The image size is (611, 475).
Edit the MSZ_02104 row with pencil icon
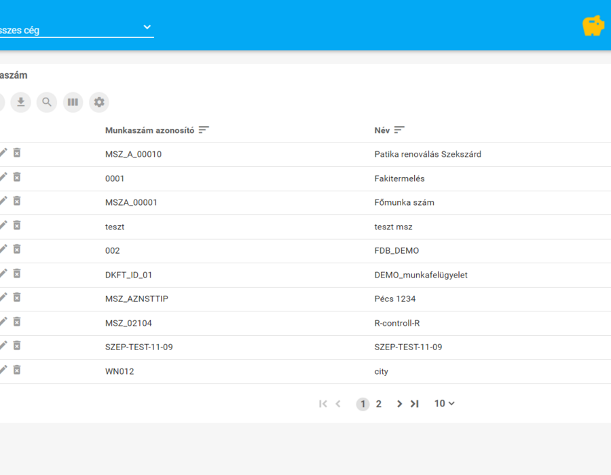click(3, 322)
